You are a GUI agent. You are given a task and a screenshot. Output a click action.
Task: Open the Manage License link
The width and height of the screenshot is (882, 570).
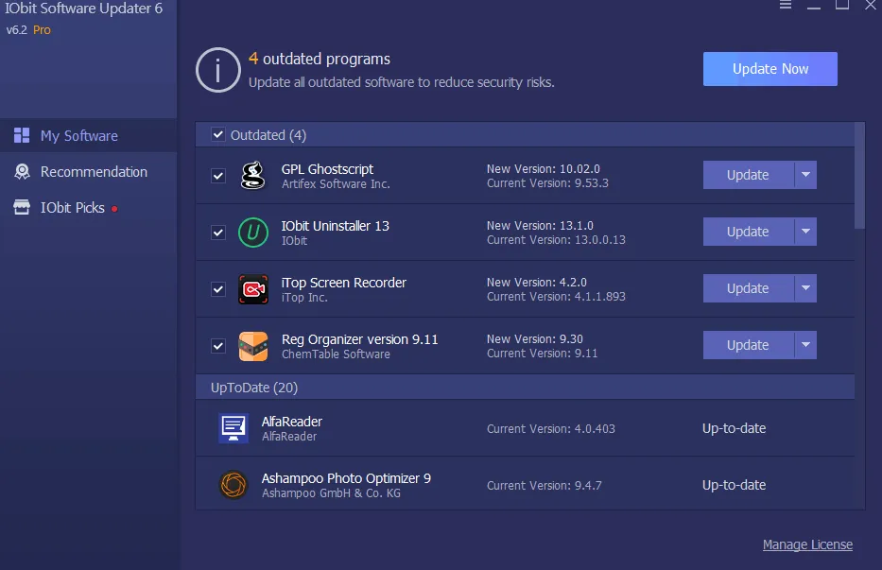tap(807, 544)
